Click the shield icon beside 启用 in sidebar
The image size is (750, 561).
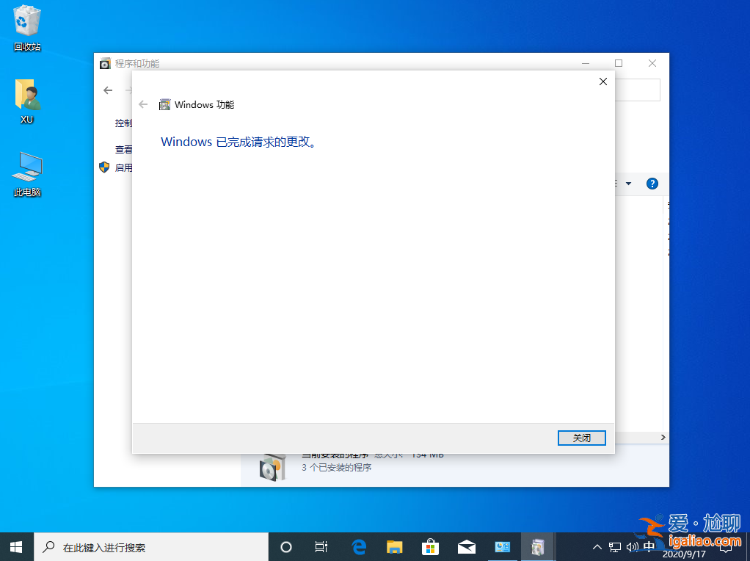[x=103, y=167]
